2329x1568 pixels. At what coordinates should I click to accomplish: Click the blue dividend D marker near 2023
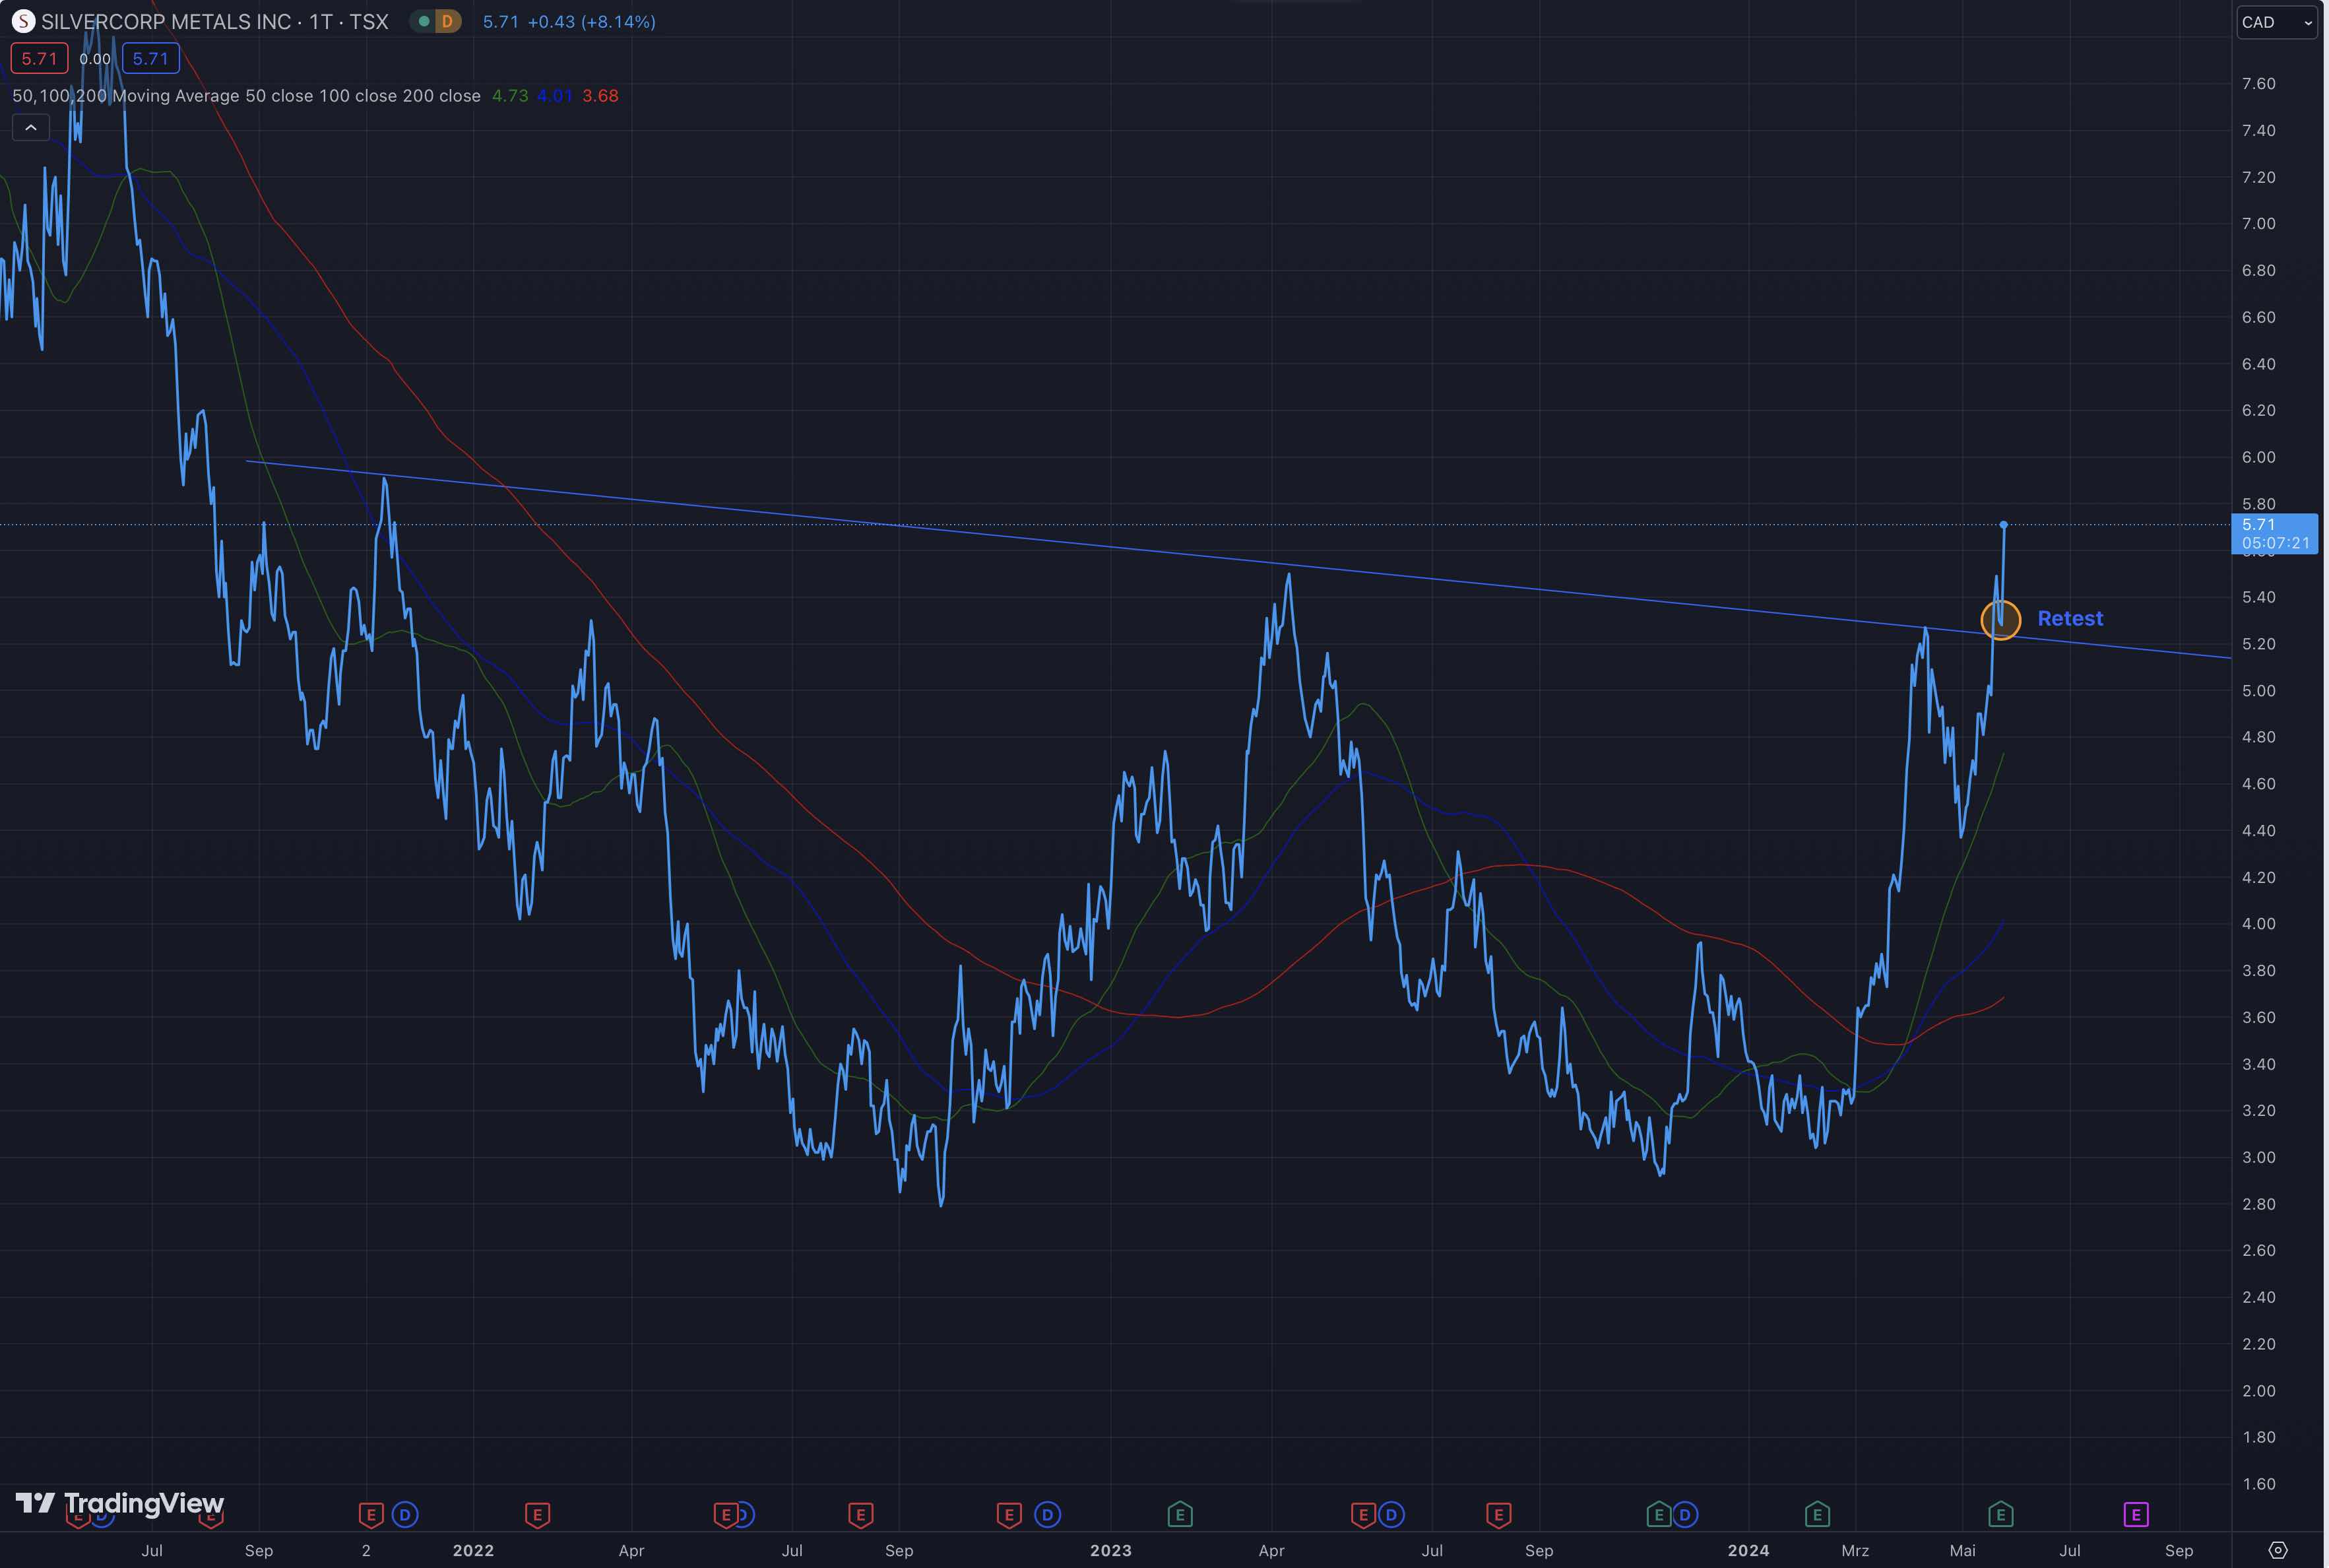pyautogui.click(x=1048, y=1515)
